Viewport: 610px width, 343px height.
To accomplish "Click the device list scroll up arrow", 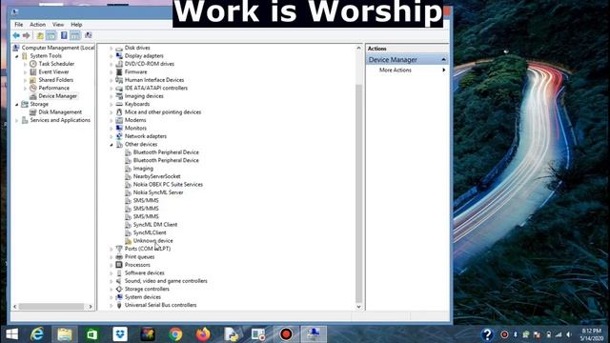I will click(x=358, y=49).
